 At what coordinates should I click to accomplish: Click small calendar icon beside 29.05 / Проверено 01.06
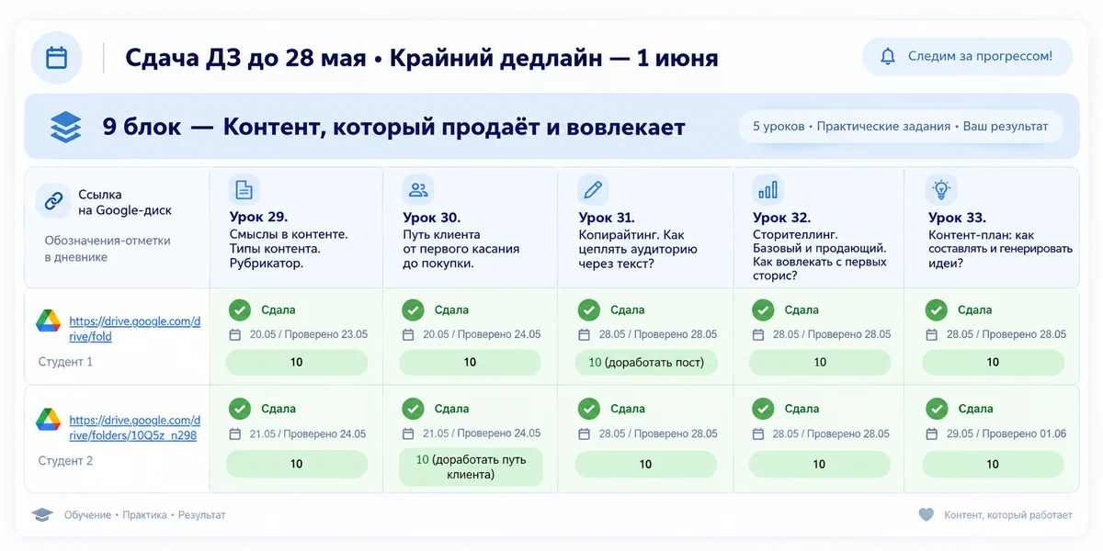click(x=932, y=433)
